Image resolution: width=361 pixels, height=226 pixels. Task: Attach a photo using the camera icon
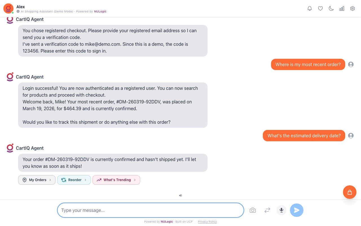(253, 210)
